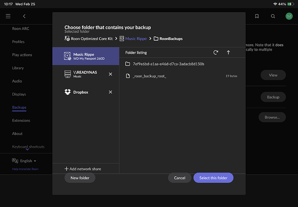The image size is (298, 207).
Task: Remove the Dropbox location
Action: click(x=110, y=92)
